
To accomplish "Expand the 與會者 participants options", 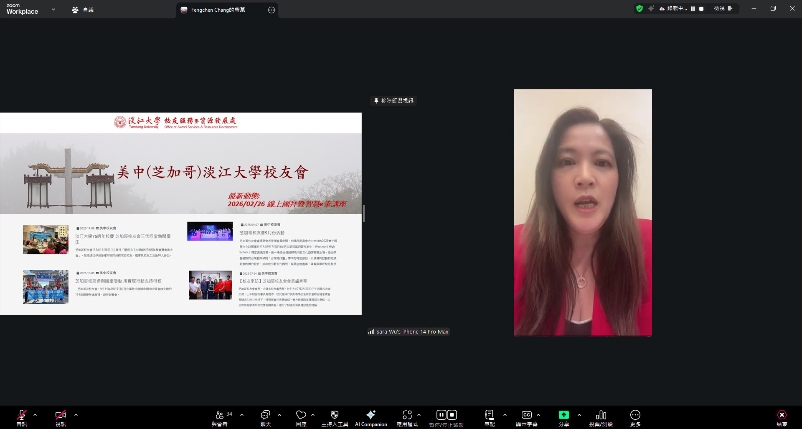I will pos(242,415).
